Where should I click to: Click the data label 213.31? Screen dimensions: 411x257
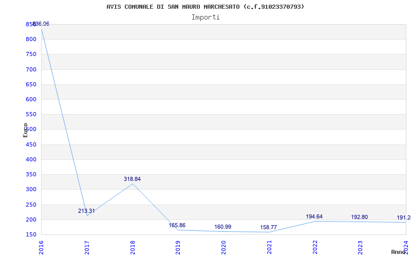86,211
